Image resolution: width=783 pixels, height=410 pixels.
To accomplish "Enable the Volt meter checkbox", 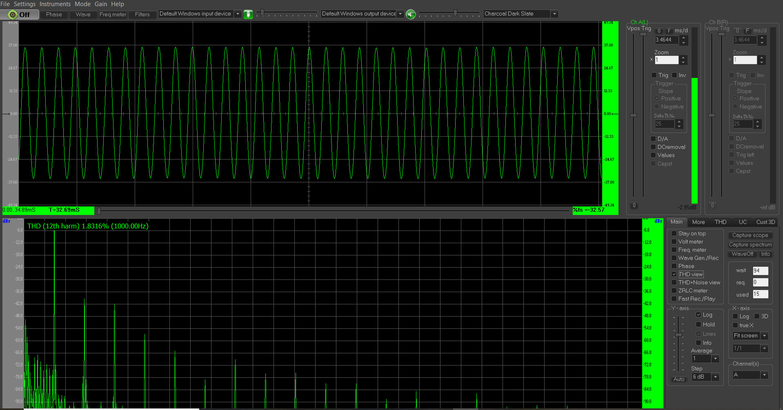I will pos(674,242).
